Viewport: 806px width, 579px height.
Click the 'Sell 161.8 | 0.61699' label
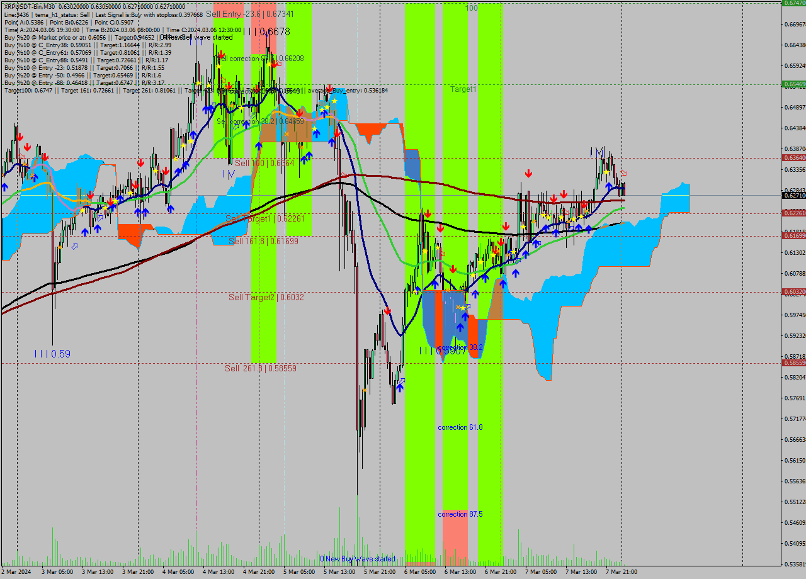coord(264,241)
